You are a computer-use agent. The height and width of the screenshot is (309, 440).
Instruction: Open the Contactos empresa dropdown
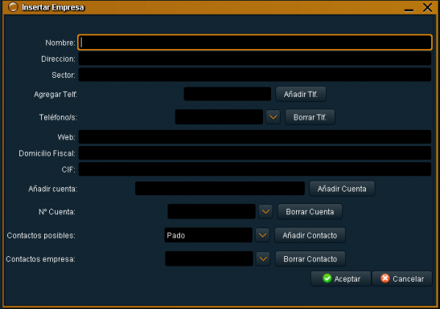[x=263, y=259]
